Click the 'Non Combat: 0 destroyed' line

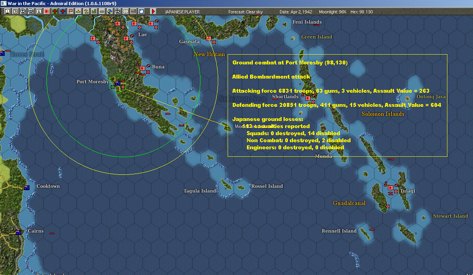coord(299,141)
